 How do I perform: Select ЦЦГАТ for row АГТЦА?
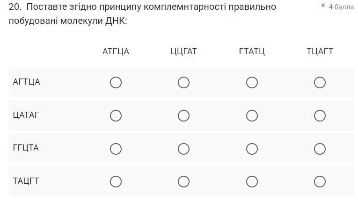pyautogui.click(x=184, y=83)
